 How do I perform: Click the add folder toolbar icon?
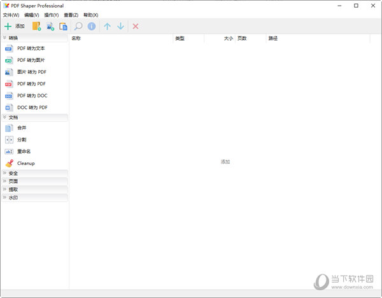click(x=36, y=26)
